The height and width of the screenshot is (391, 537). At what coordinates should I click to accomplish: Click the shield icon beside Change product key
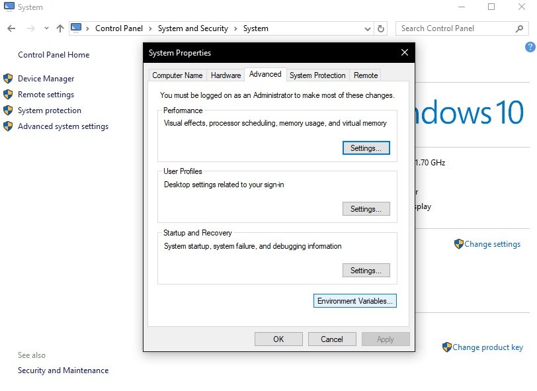(x=447, y=347)
